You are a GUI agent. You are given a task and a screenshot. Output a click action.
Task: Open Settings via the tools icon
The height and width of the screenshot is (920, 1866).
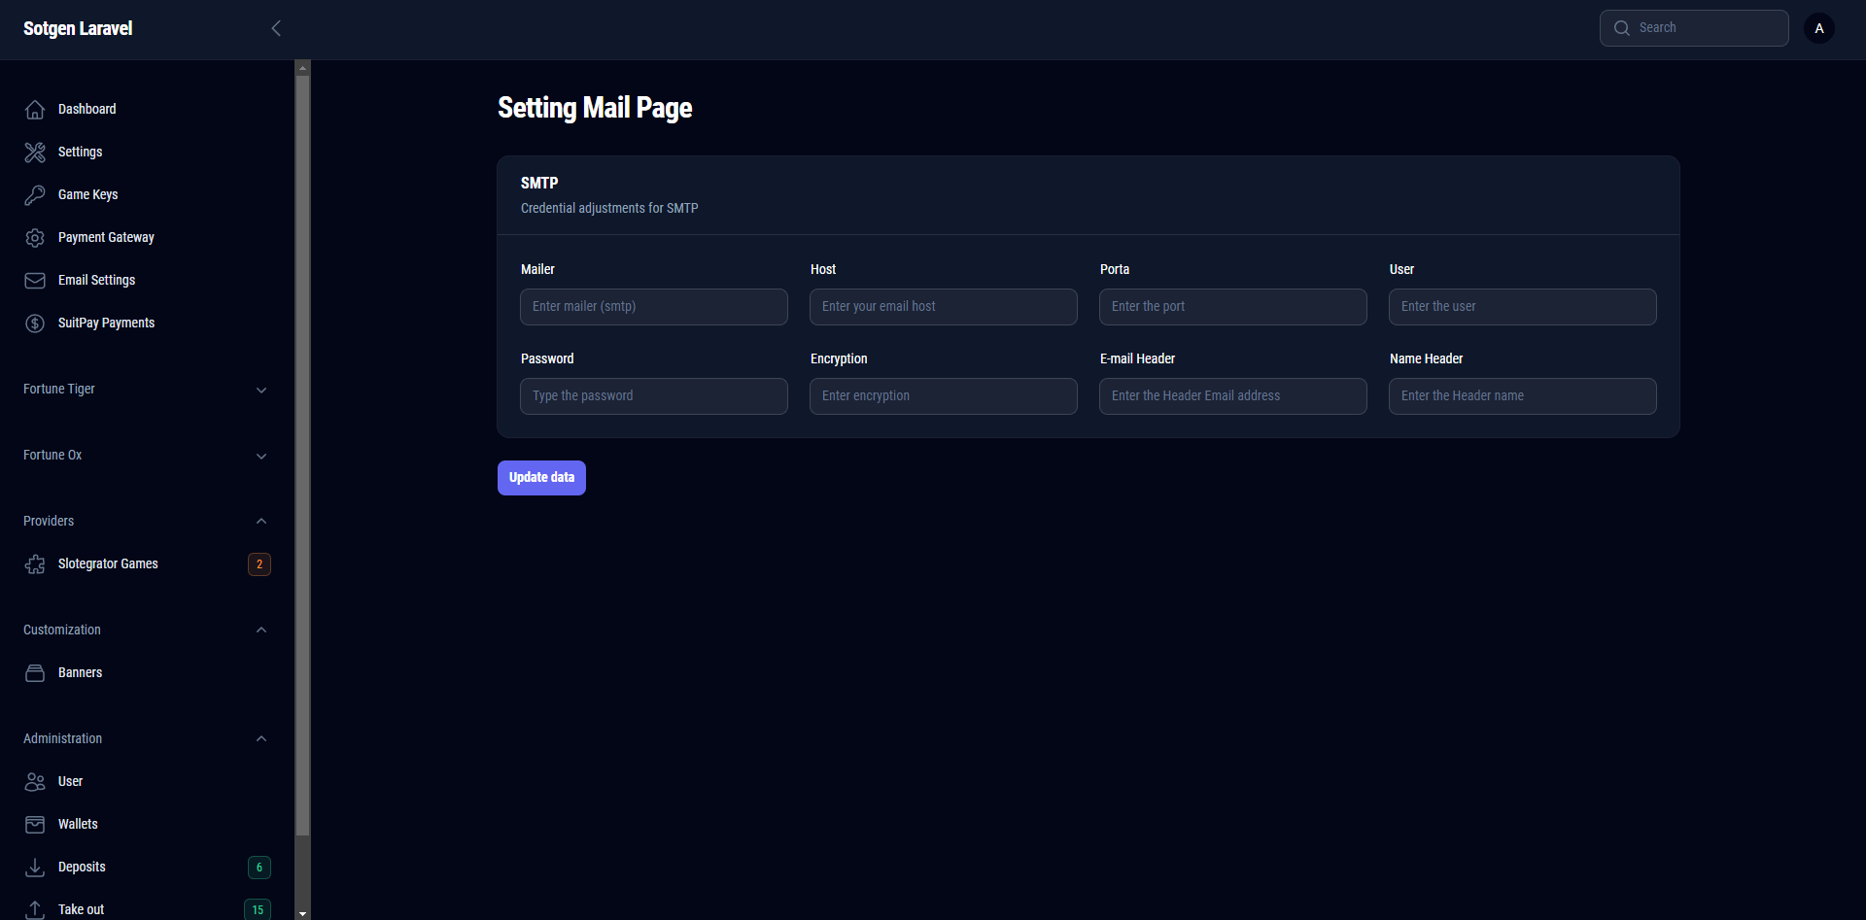tap(35, 153)
